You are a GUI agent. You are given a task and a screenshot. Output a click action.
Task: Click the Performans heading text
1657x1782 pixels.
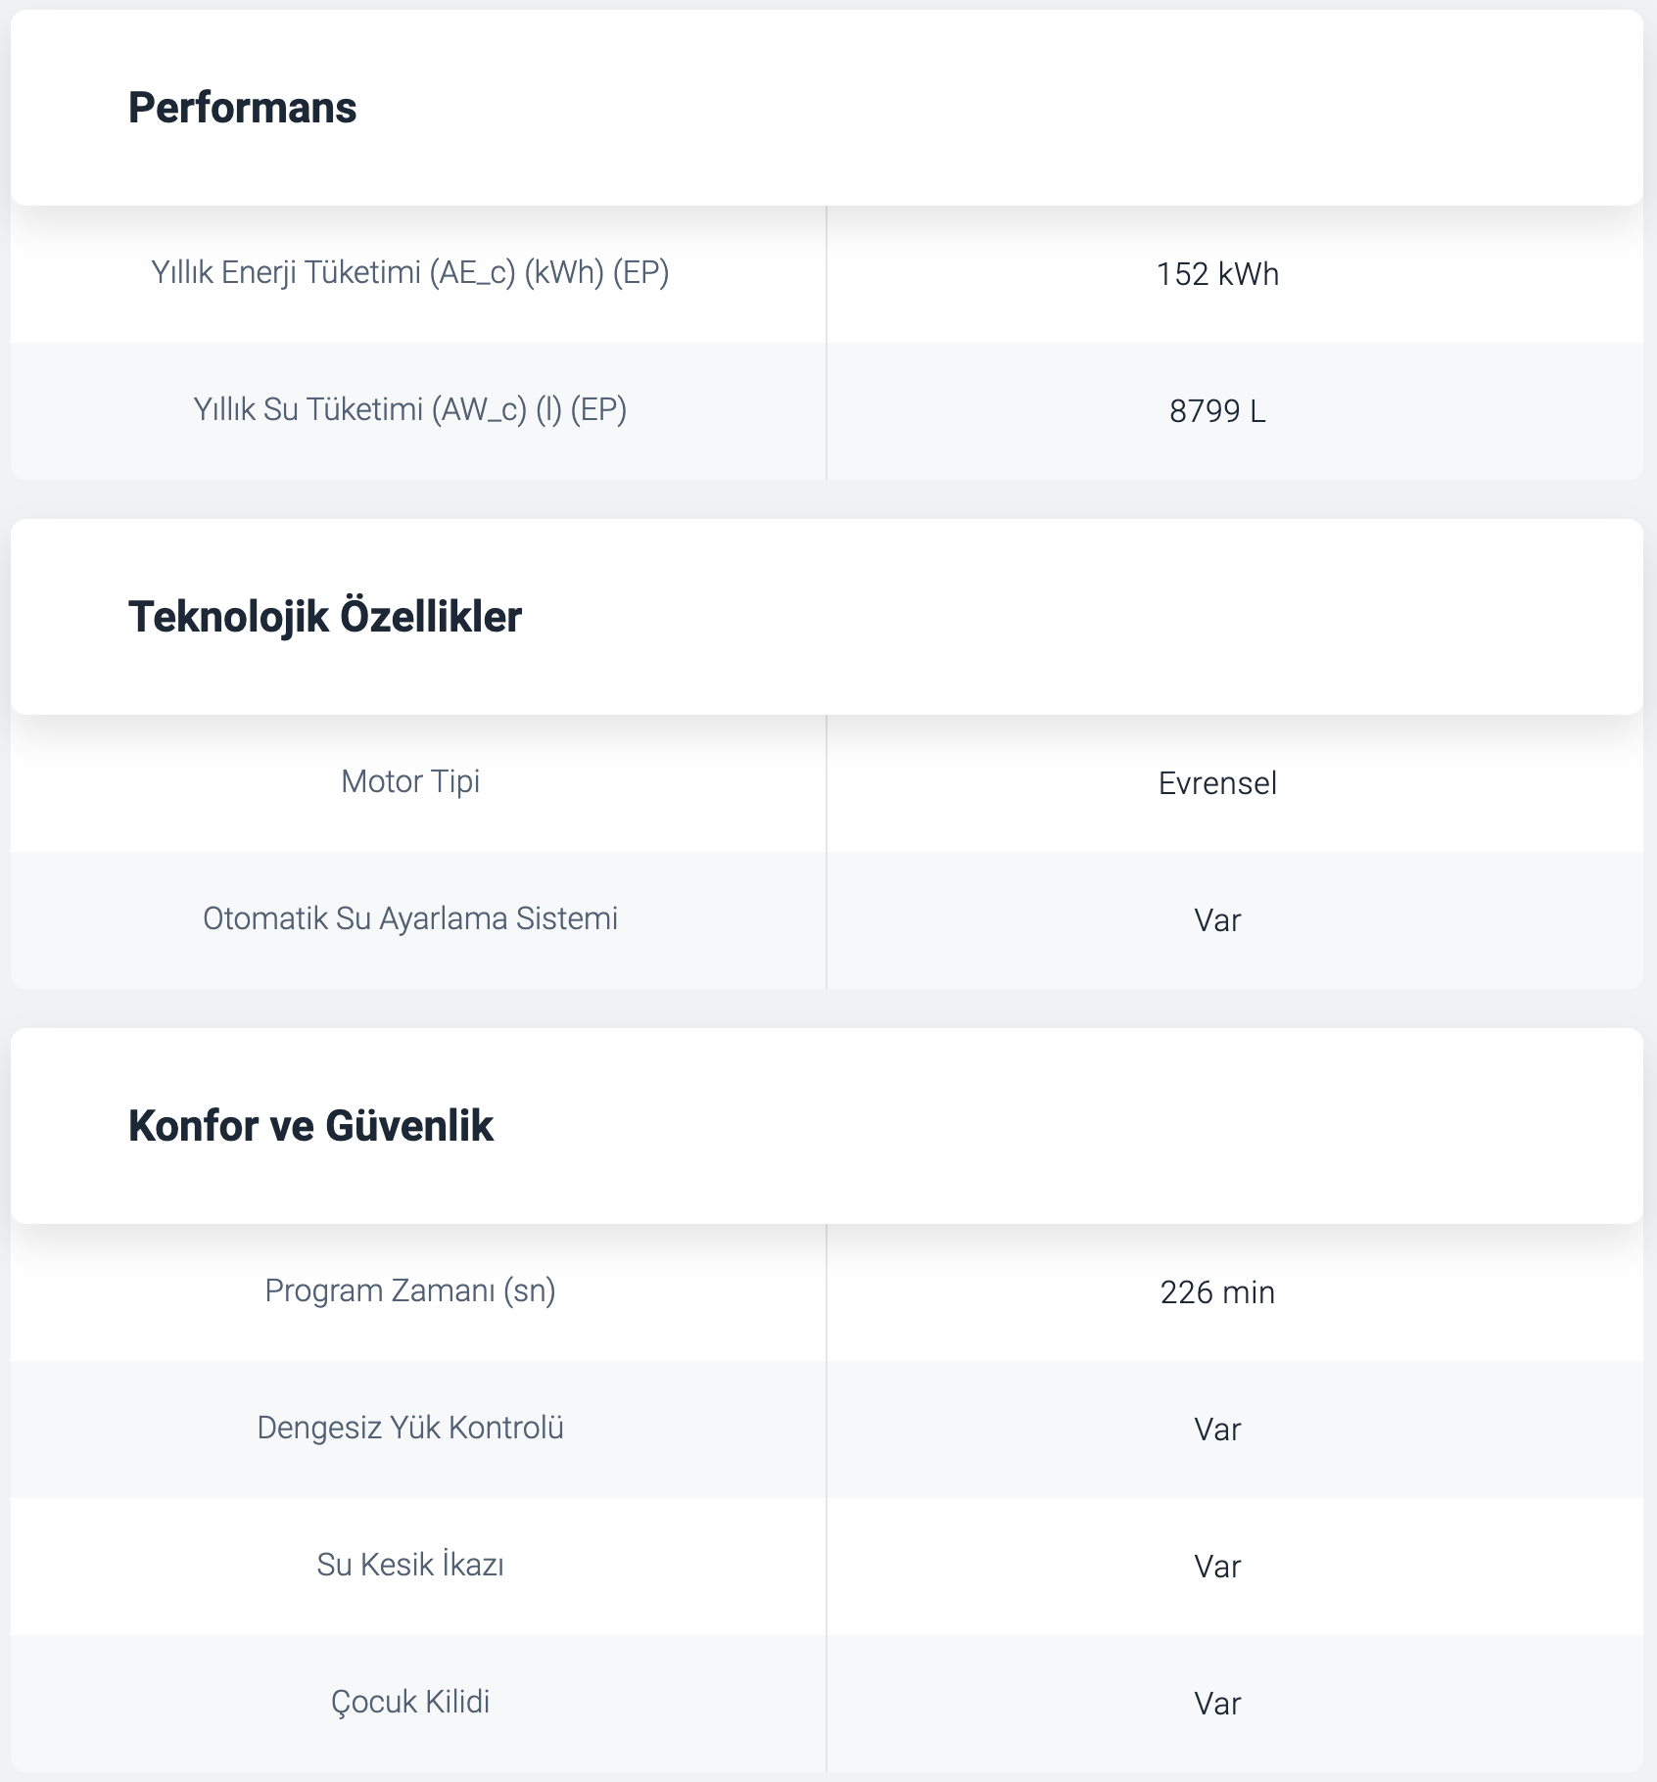pyautogui.click(x=243, y=108)
